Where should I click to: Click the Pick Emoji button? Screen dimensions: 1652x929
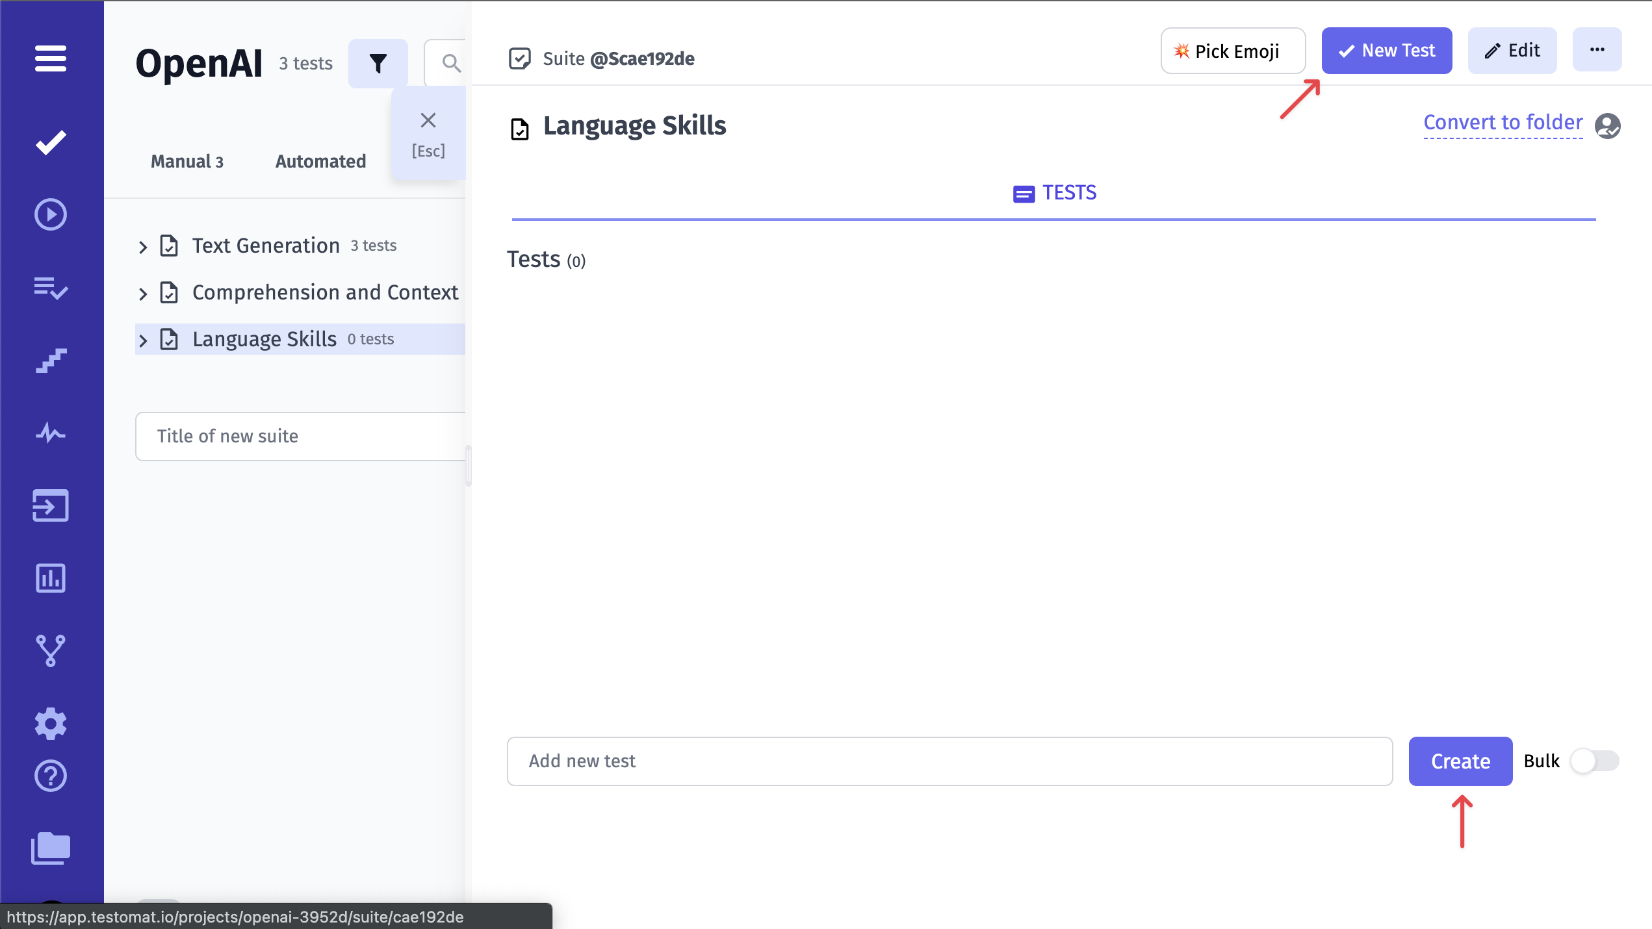(x=1232, y=50)
